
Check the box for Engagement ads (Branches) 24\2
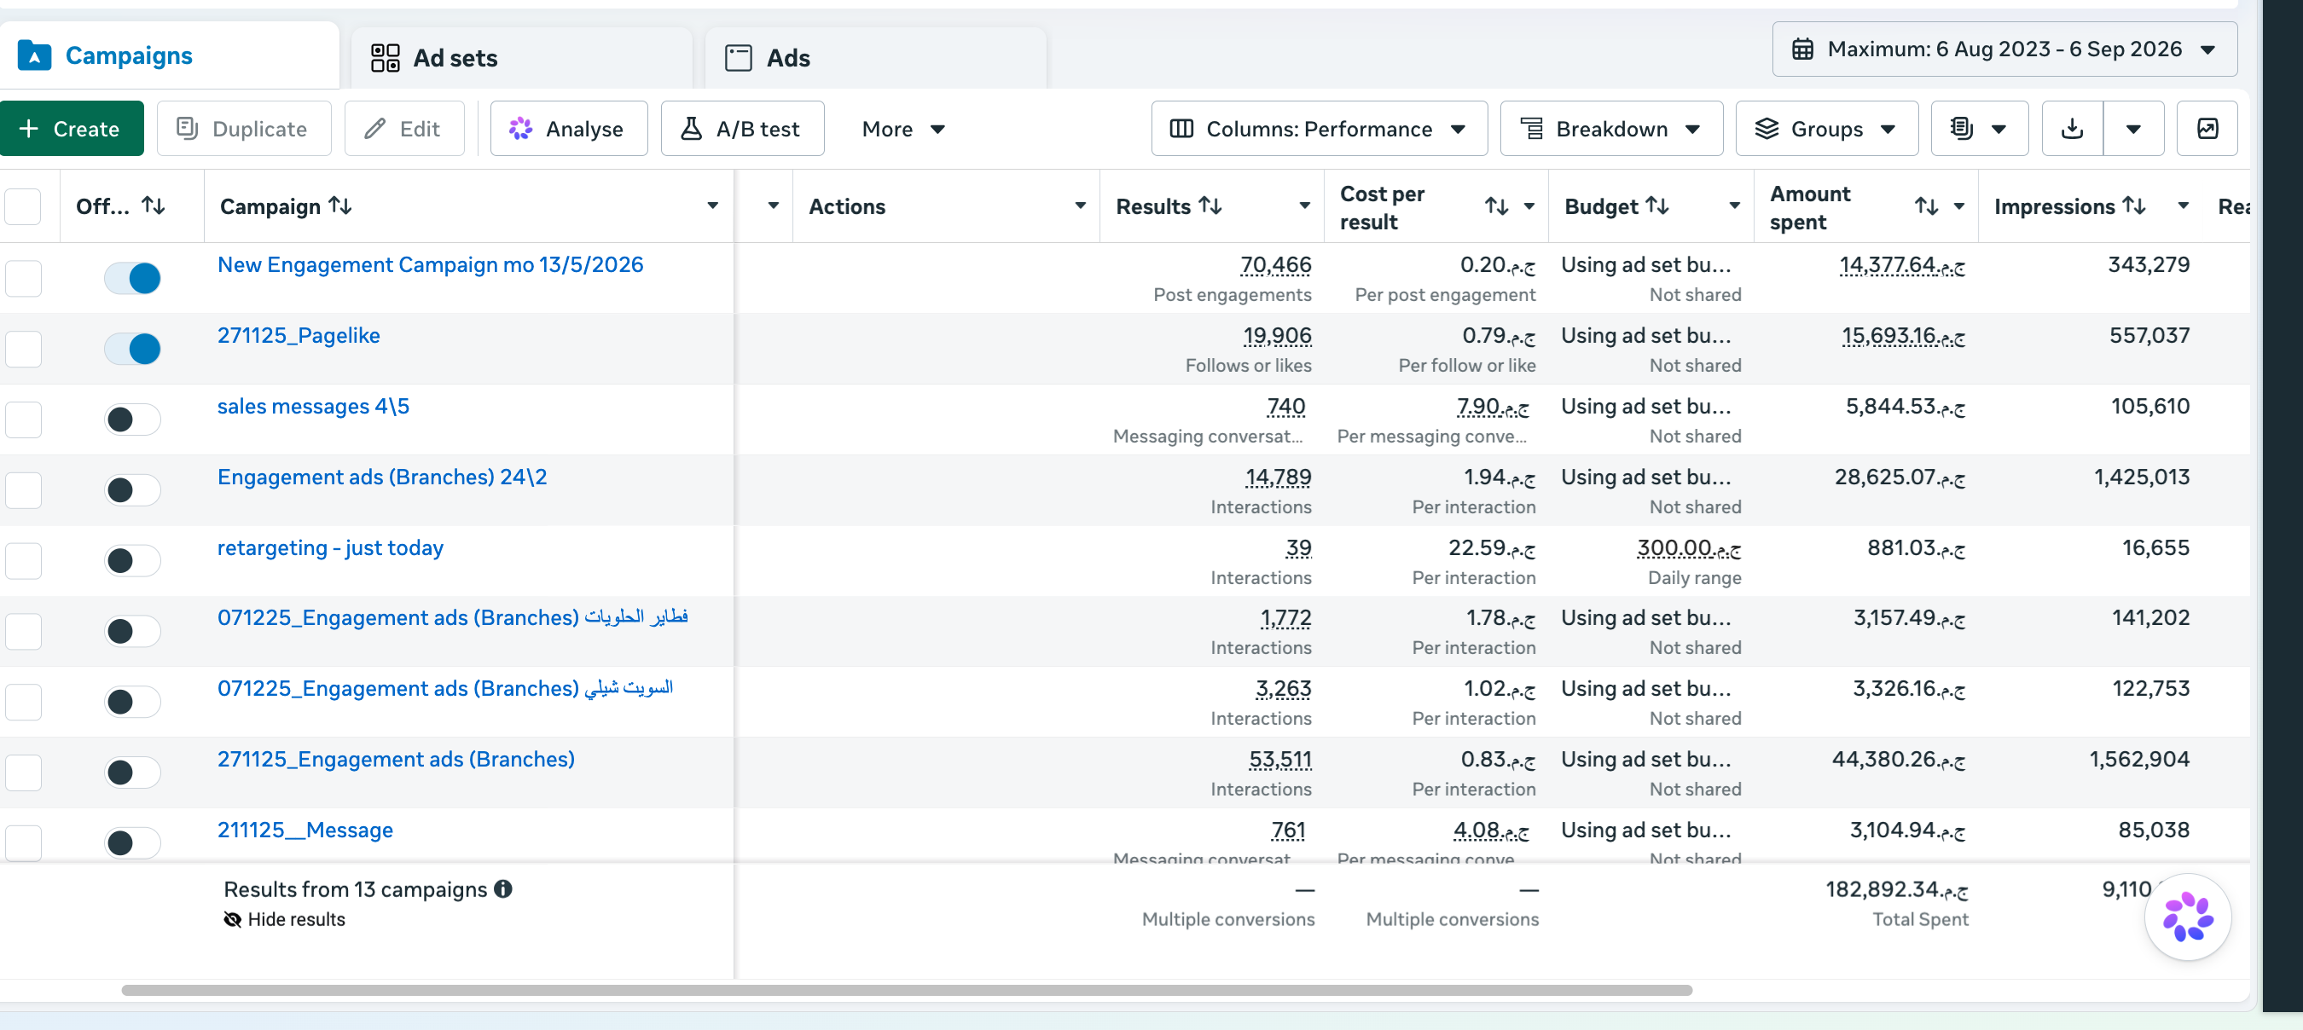(x=23, y=489)
